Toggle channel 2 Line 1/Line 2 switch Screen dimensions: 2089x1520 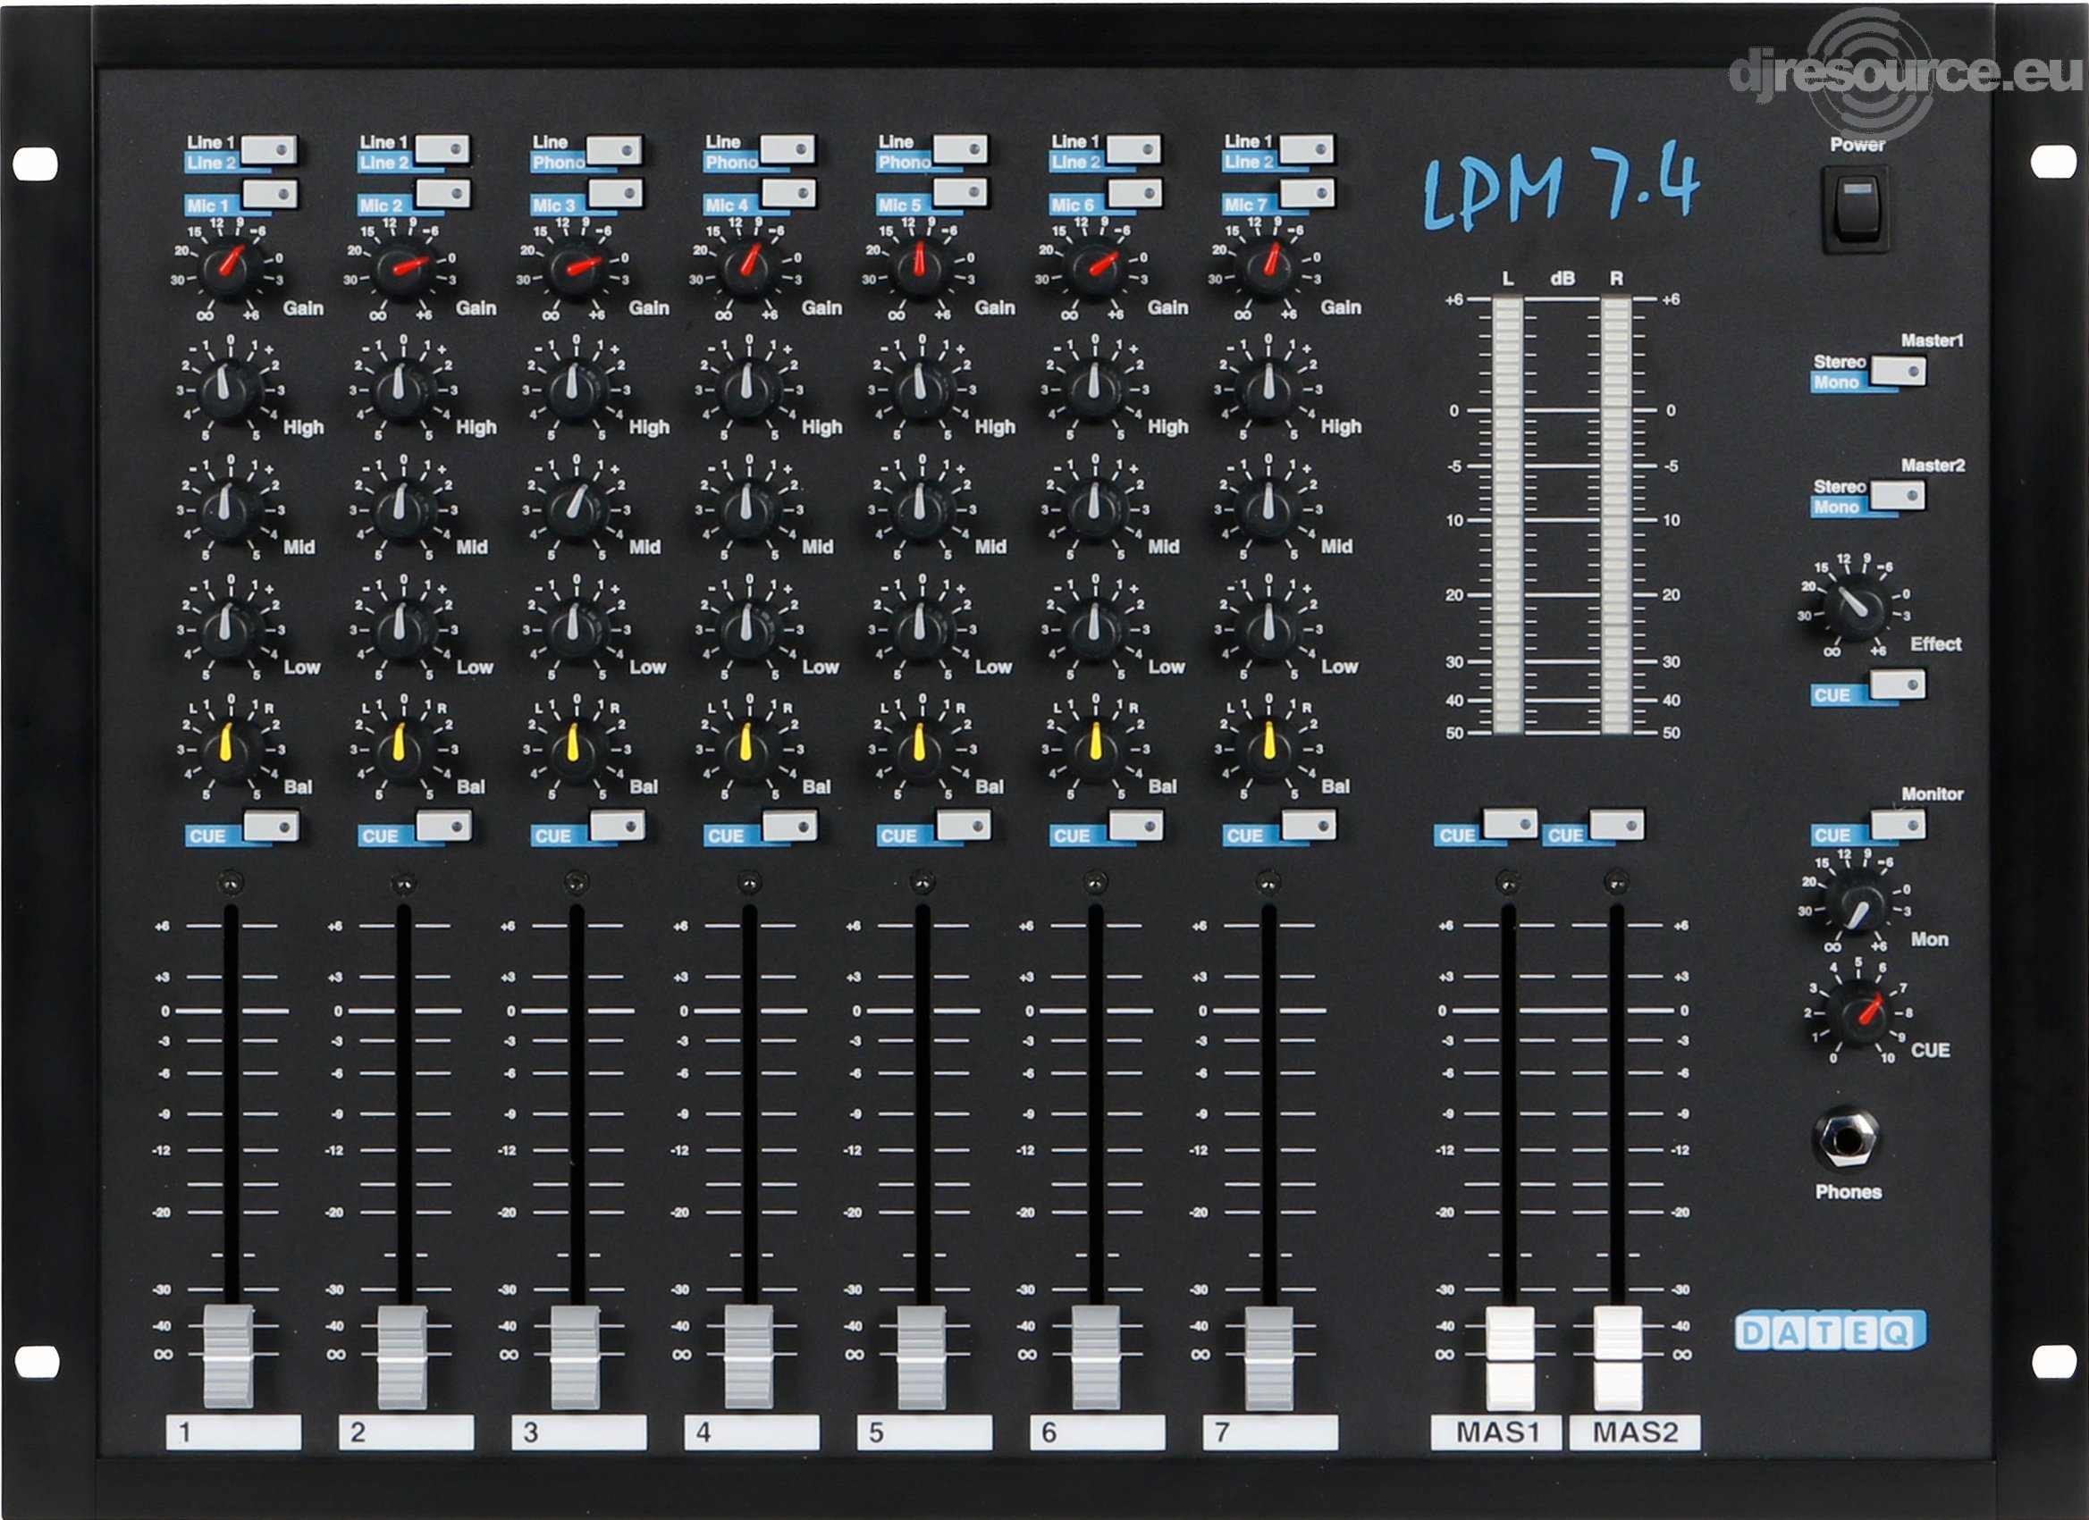[442, 150]
